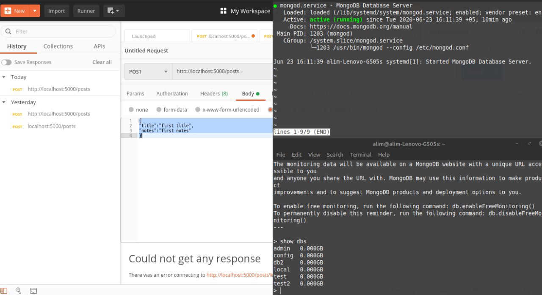Image resolution: width=542 pixels, height=295 pixels.
Task: Open the POST localhost:5000/posts history entry
Action: pyautogui.click(x=52, y=126)
